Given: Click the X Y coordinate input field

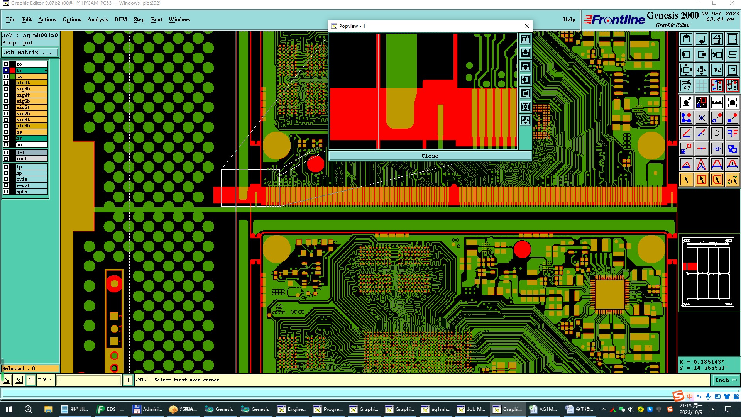Looking at the screenshot, I should click(89, 380).
